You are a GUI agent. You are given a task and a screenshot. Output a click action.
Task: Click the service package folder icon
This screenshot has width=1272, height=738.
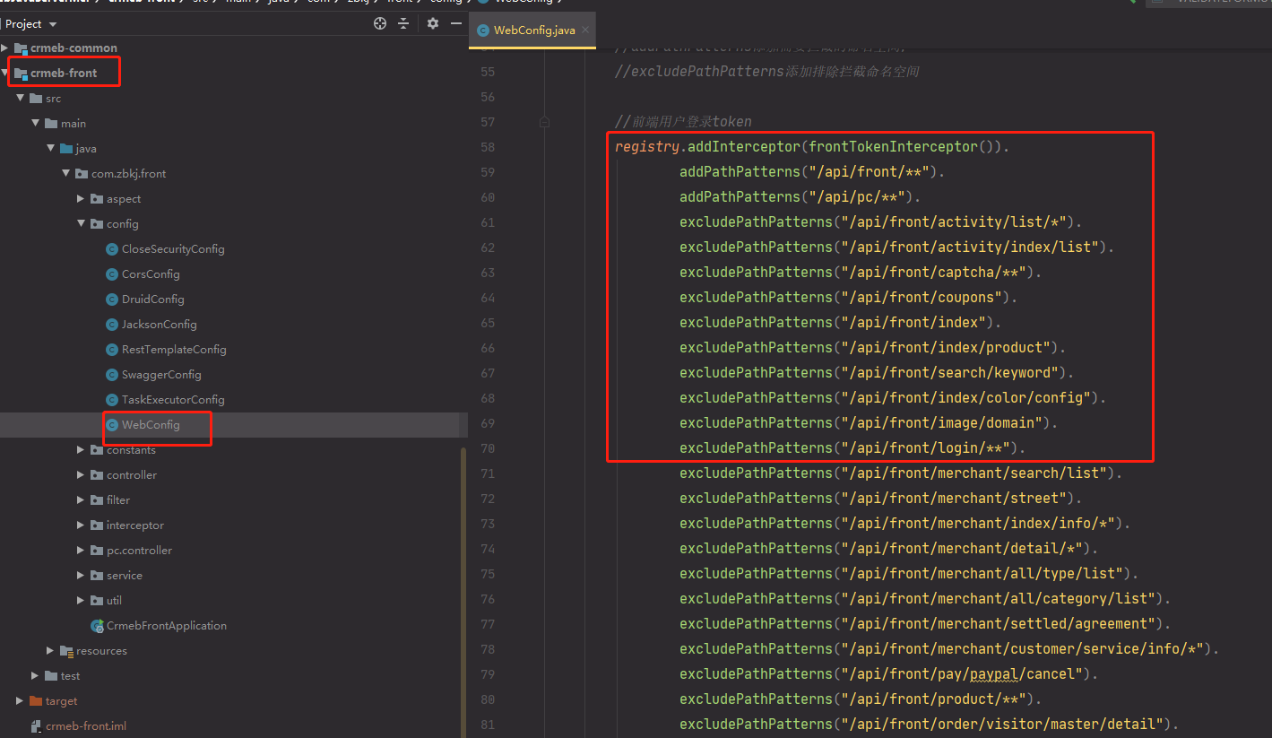[x=97, y=575]
